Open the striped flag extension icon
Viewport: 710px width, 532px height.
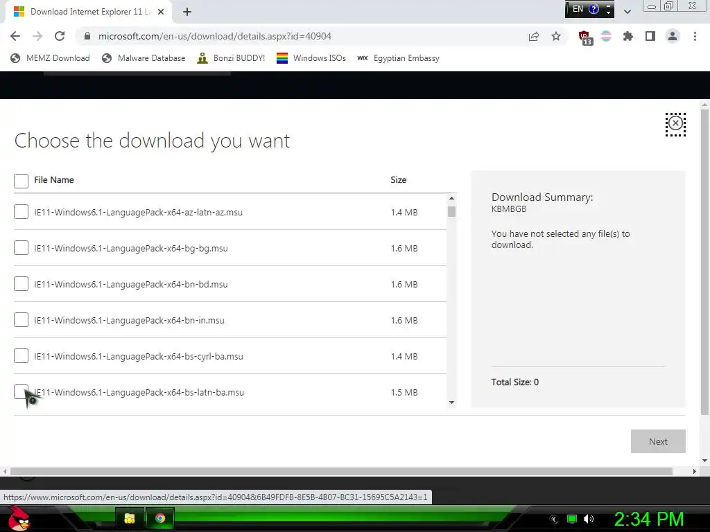coord(606,36)
